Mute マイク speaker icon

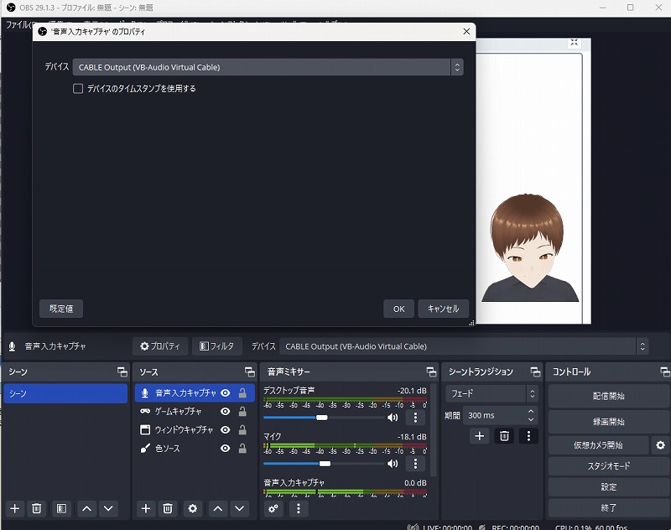[x=393, y=464]
